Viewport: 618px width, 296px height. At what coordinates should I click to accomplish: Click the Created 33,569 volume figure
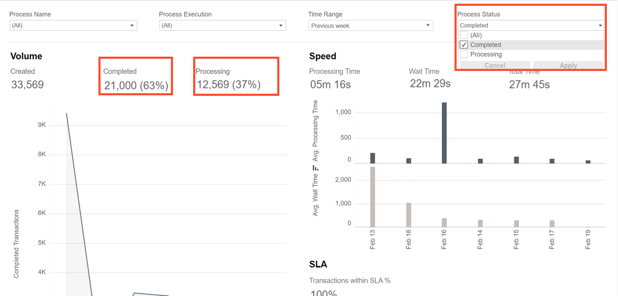(27, 85)
